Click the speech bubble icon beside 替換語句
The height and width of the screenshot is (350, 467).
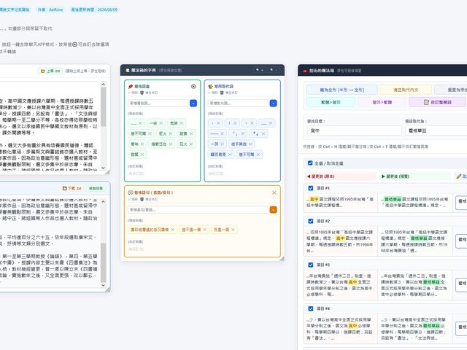(x=131, y=192)
